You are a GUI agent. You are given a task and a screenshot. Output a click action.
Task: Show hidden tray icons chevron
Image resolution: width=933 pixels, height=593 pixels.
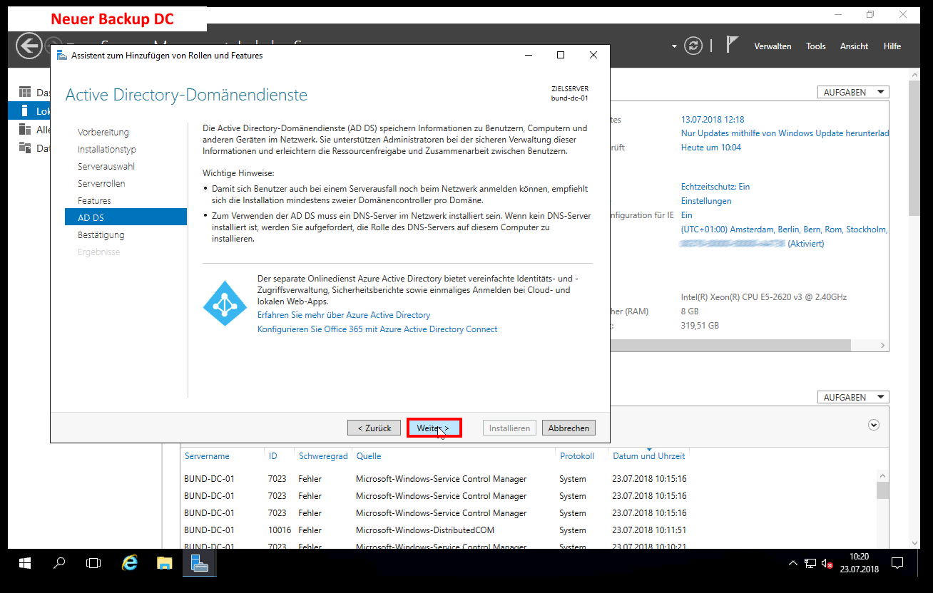pyautogui.click(x=793, y=563)
